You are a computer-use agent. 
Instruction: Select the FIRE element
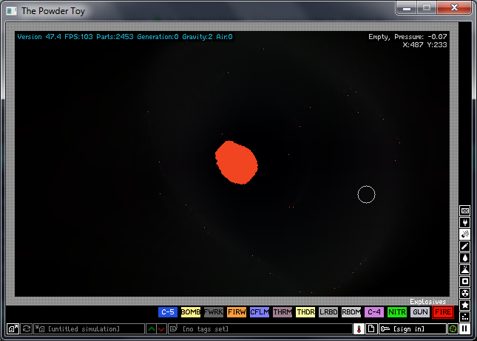[443, 312]
